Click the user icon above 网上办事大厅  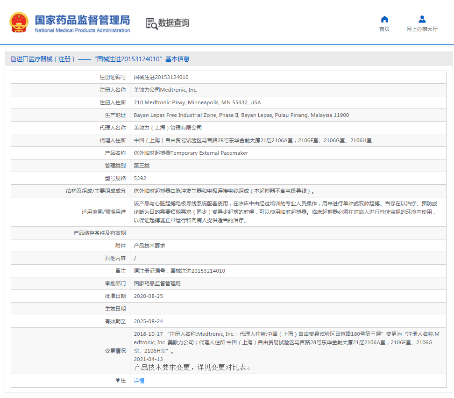click(422, 19)
